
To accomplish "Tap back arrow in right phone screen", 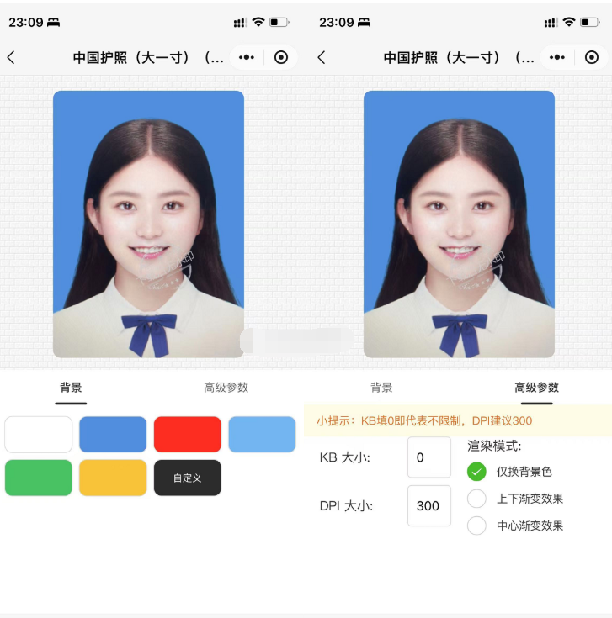I will (322, 57).
